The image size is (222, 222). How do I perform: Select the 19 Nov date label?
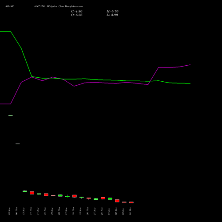tap(52, 211)
